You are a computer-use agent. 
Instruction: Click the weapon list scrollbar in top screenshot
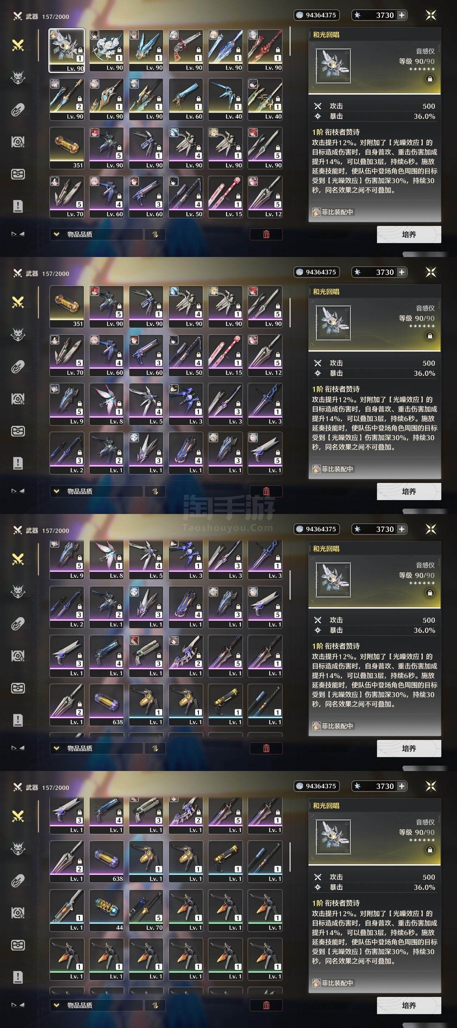click(290, 41)
